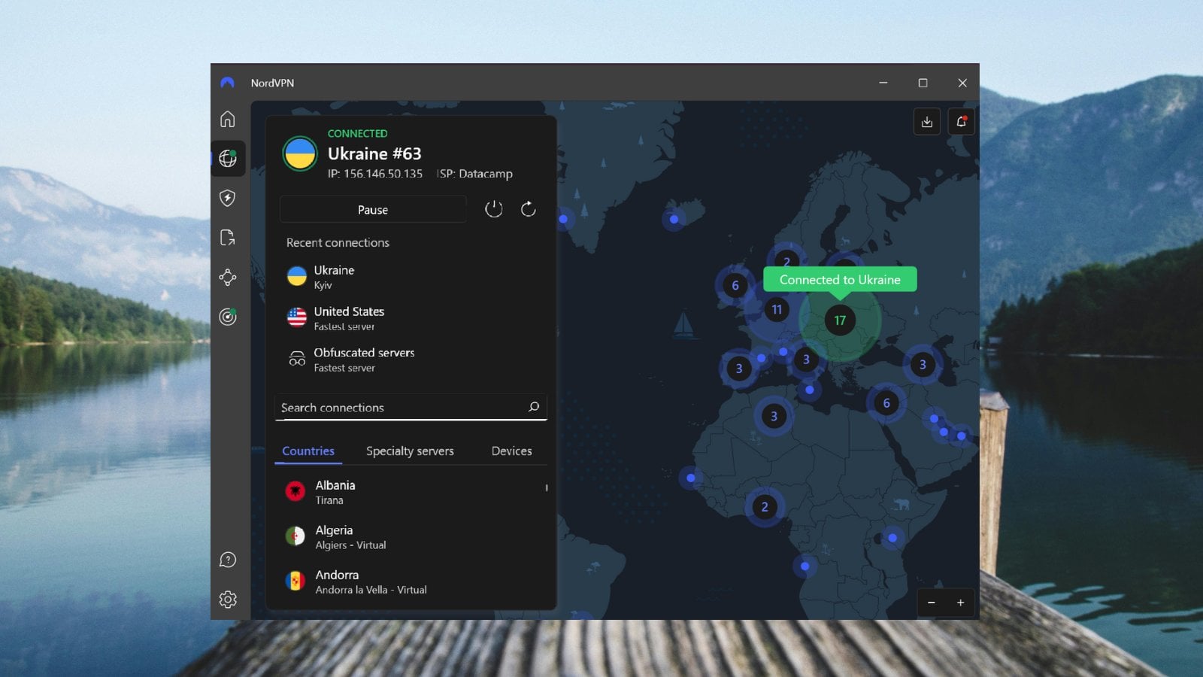The height and width of the screenshot is (677, 1203).
Task: Select the Meshnet network icon
Action: coord(228,278)
